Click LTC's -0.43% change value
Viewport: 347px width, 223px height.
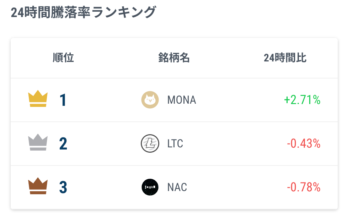tap(304, 144)
